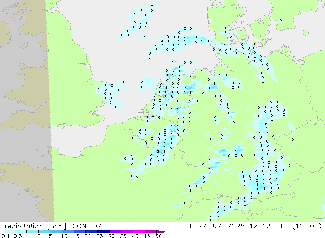Pick the 25–30 mm legend color swatch
Viewport: 325px width, 238px height.
click(x=103, y=232)
